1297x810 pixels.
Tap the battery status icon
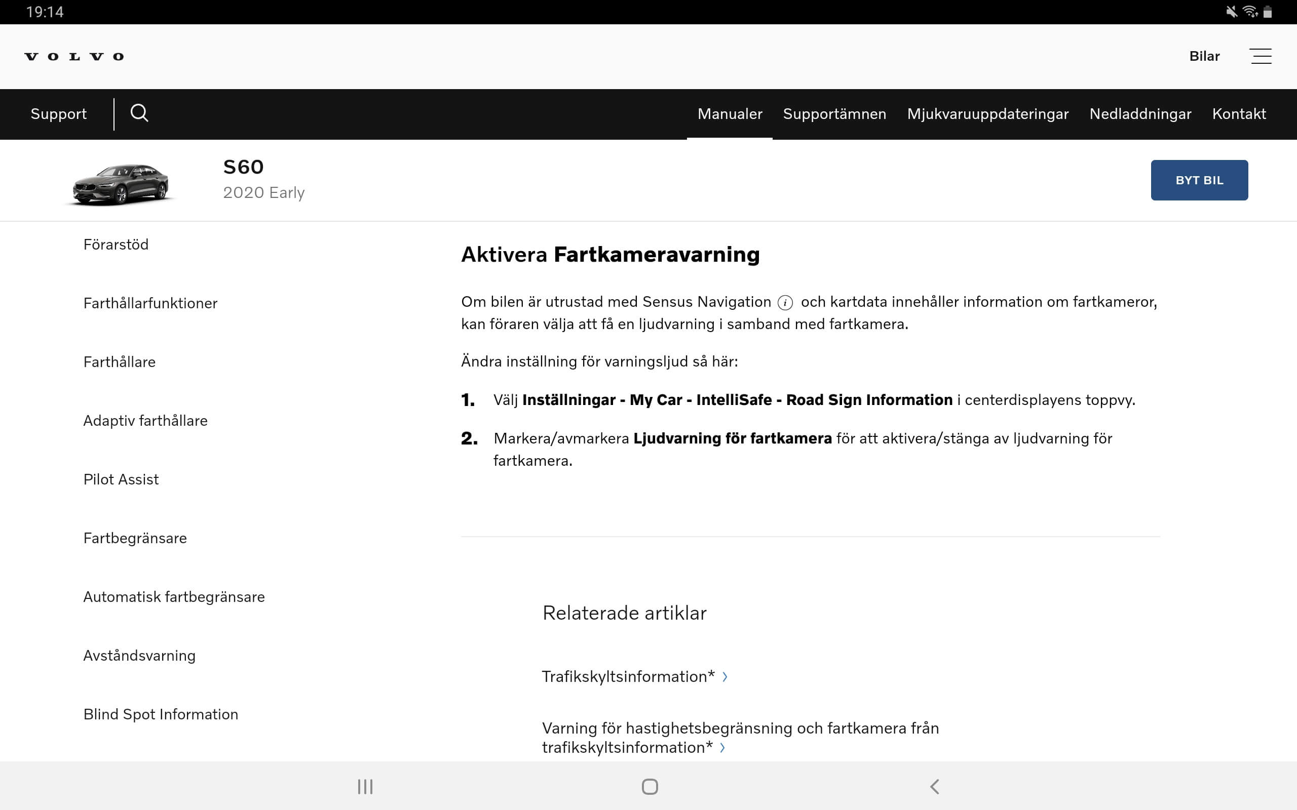pos(1268,12)
